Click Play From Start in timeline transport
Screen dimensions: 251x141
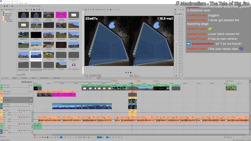[x=40, y=137]
